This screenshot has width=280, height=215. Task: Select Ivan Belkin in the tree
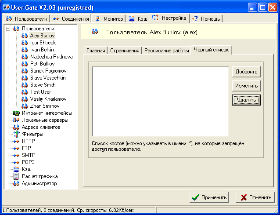(x=42, y=50)
